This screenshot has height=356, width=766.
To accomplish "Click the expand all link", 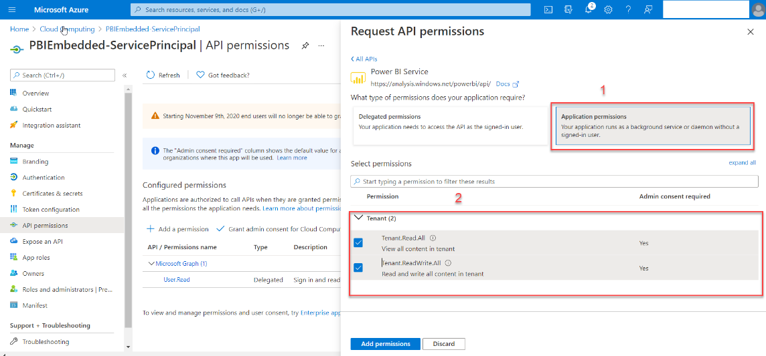I will pyautogui.click(x=742, y=163).
